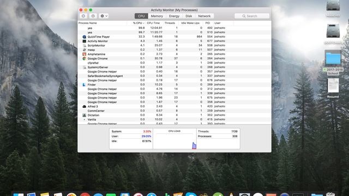This screenshot has width=349, height=196.
Task: Switch to the Disk tab
Action: click(x=189, y=16)
